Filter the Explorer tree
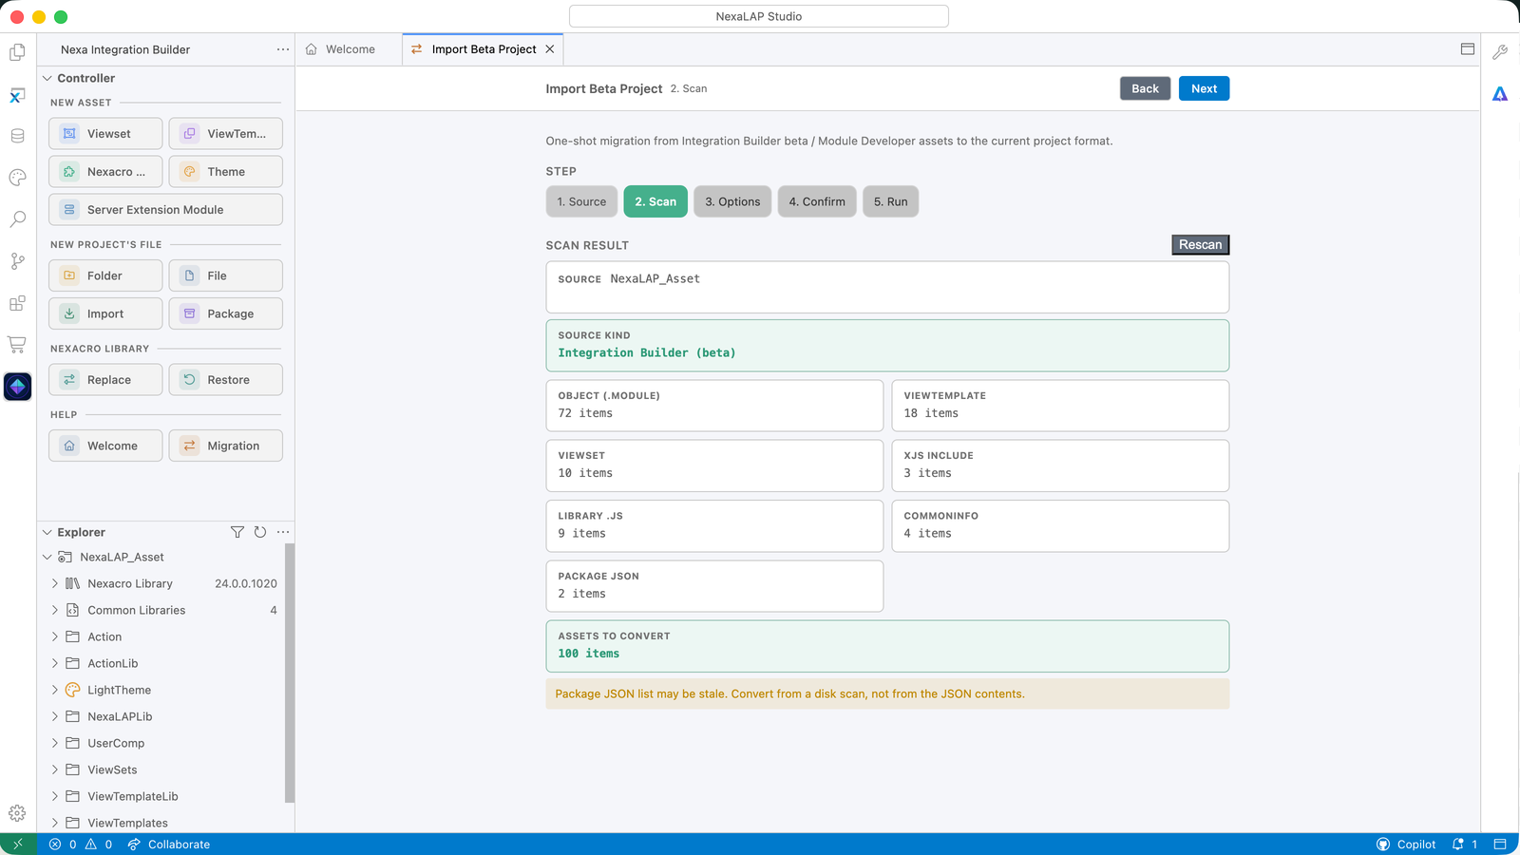1520x855 pixels. [x=237, y=532]
